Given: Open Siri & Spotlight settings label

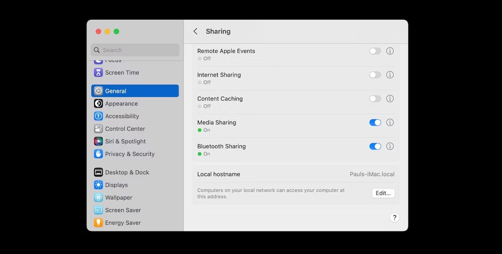Looking at the screenshot, I should (x=125, y=141).
